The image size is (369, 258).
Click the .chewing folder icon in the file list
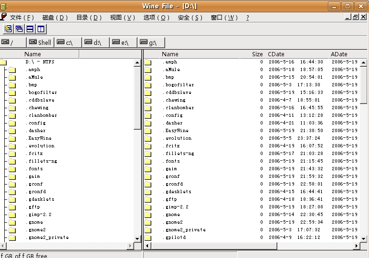[x=148, y=100]
